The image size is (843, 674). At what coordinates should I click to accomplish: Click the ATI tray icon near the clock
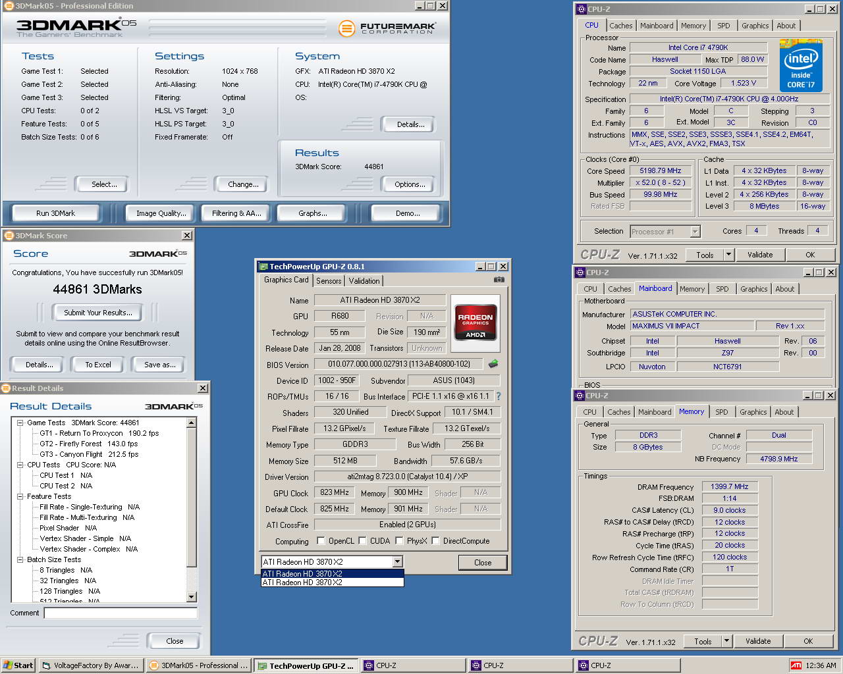[x=796, y=665]
